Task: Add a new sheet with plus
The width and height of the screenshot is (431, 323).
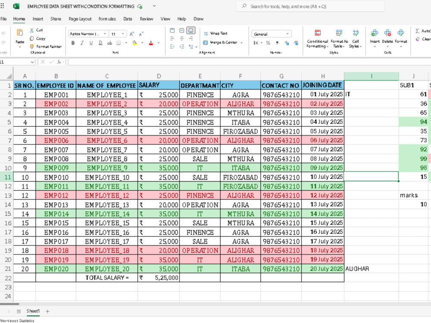Action: pyautogui.click(x=47, y=311)
